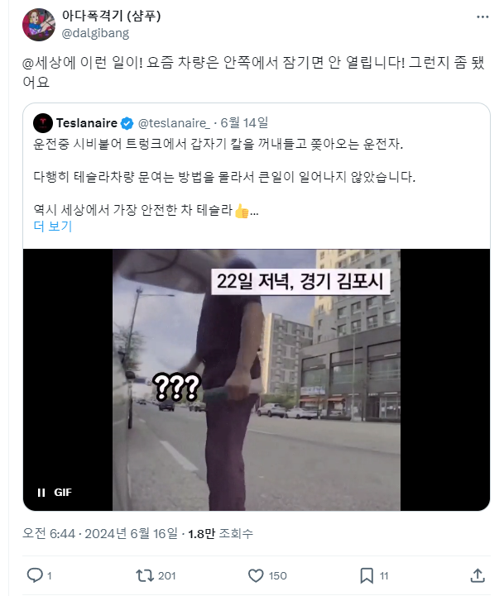Open the 6월 14일 quoted post date
This screenshot has height=596, width=504.
pos(244,123)
